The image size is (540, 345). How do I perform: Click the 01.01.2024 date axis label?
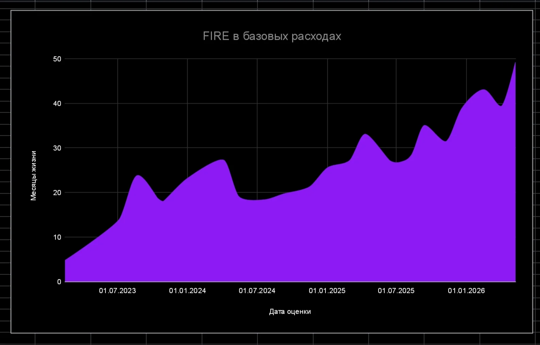point(187,291)
